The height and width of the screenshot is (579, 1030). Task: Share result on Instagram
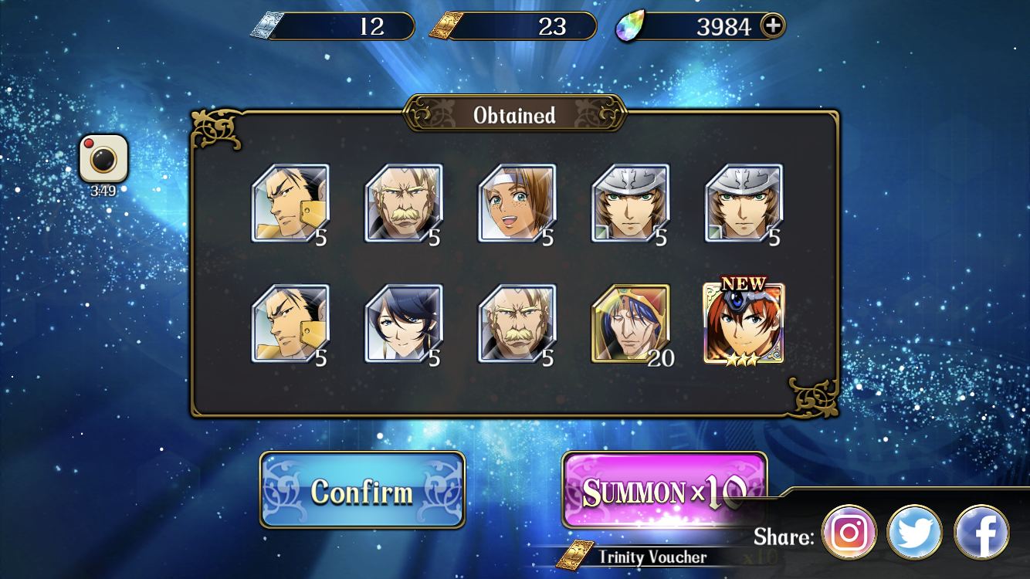(849, 532)
